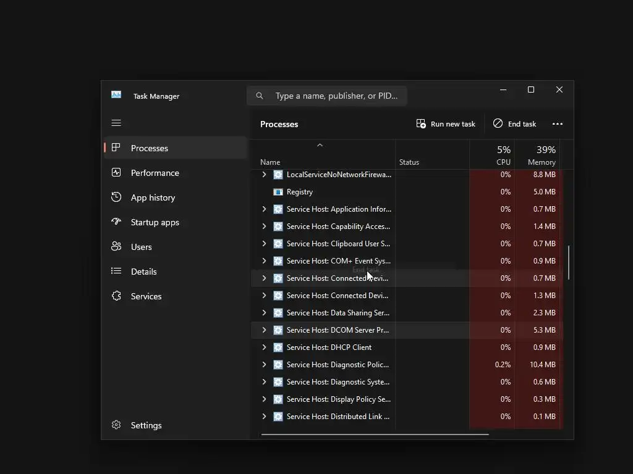
Task: Click the gear icon of Data Sharing host
Action: (x=278, y=313)
